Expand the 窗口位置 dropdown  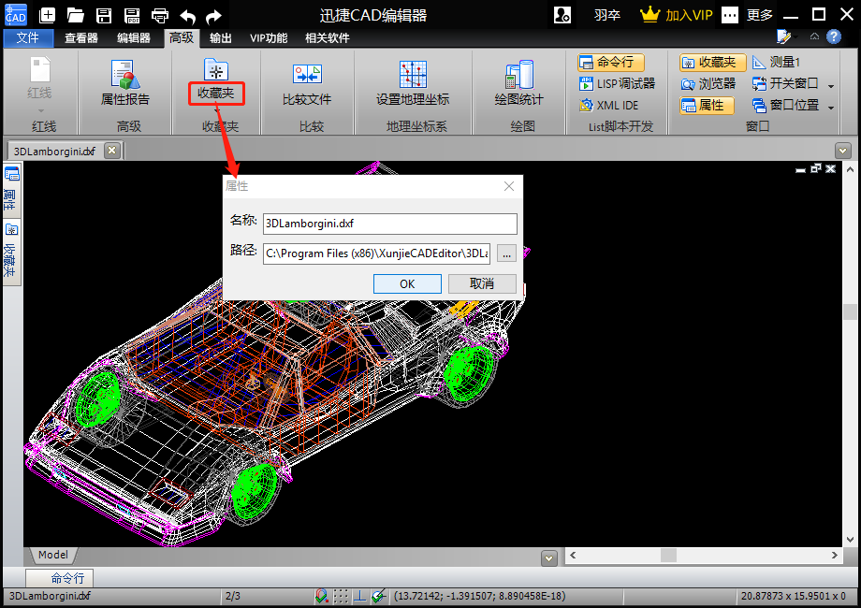(831, 107)
